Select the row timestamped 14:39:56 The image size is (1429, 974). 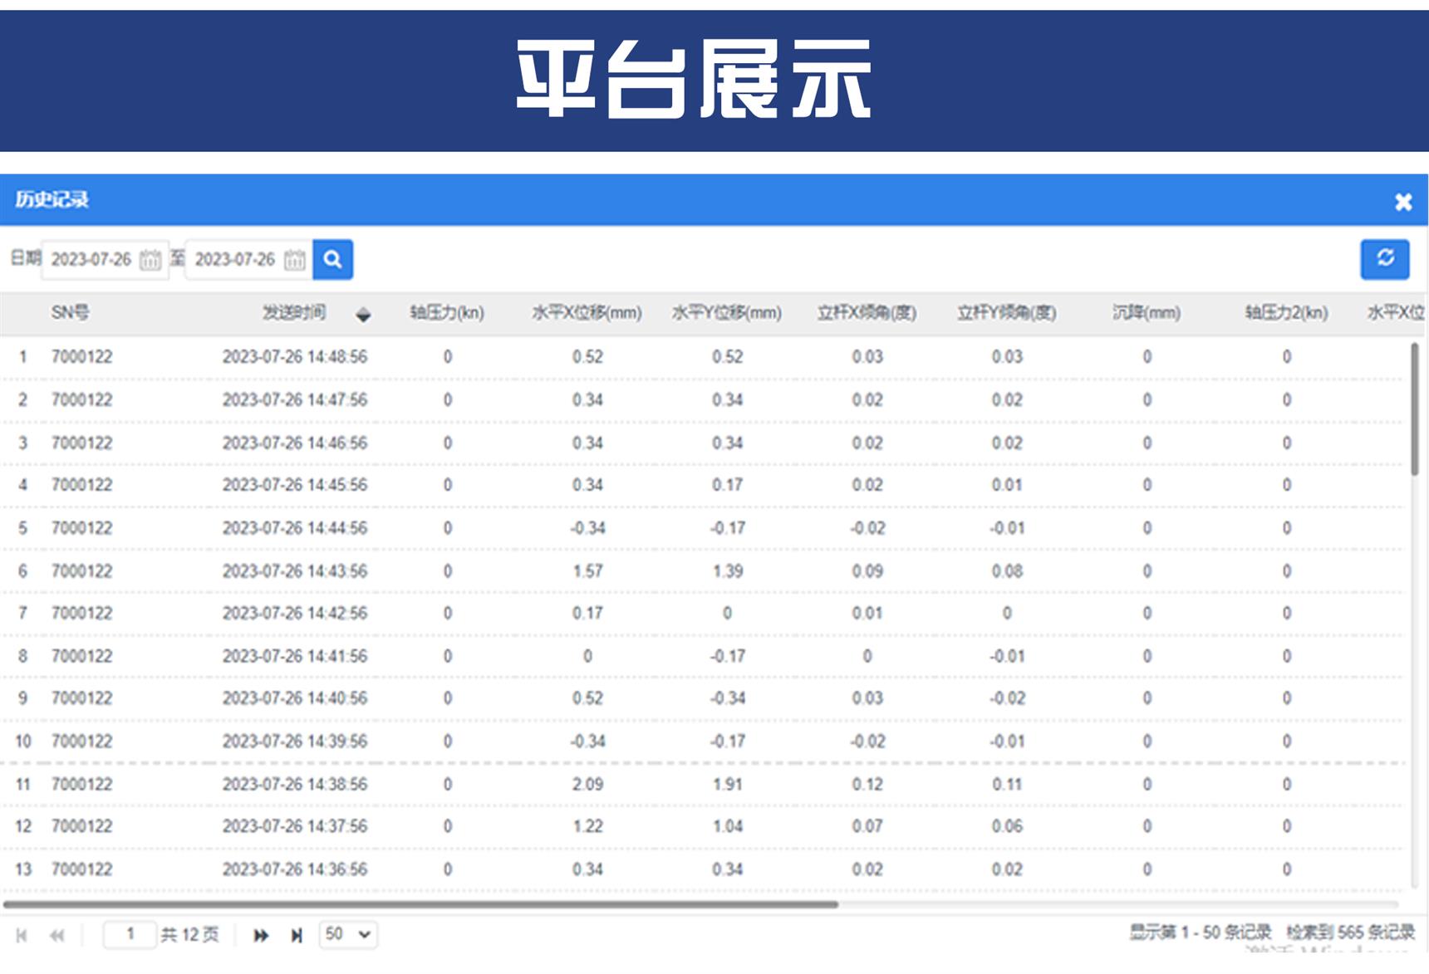click(702, 742)
